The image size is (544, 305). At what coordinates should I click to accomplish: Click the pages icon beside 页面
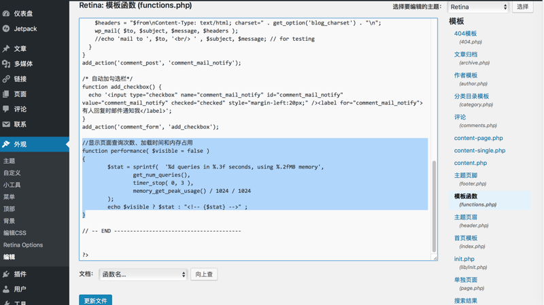(6, 94)
